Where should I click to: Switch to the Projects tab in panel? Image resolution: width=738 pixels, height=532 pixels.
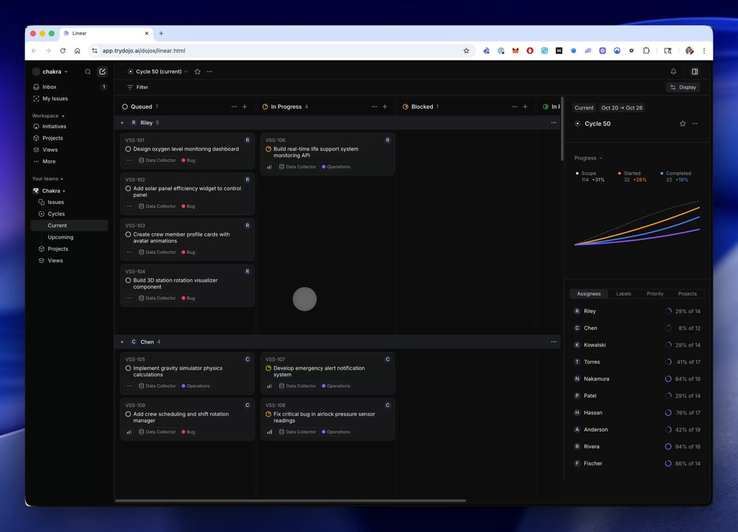(x=688, y=294)
